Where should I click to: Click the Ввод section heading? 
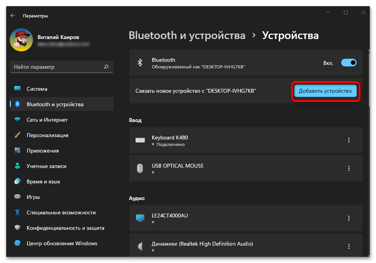pyautogui.click(x=135, y=120)
